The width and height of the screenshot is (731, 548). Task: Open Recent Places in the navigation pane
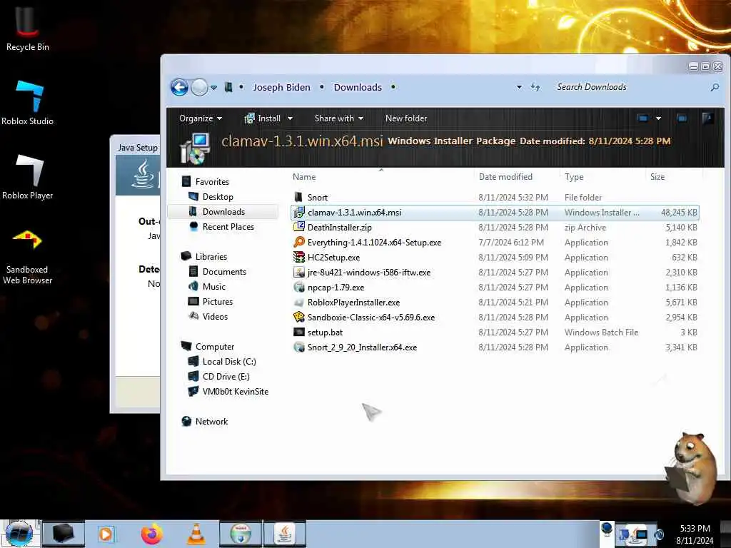228,226
